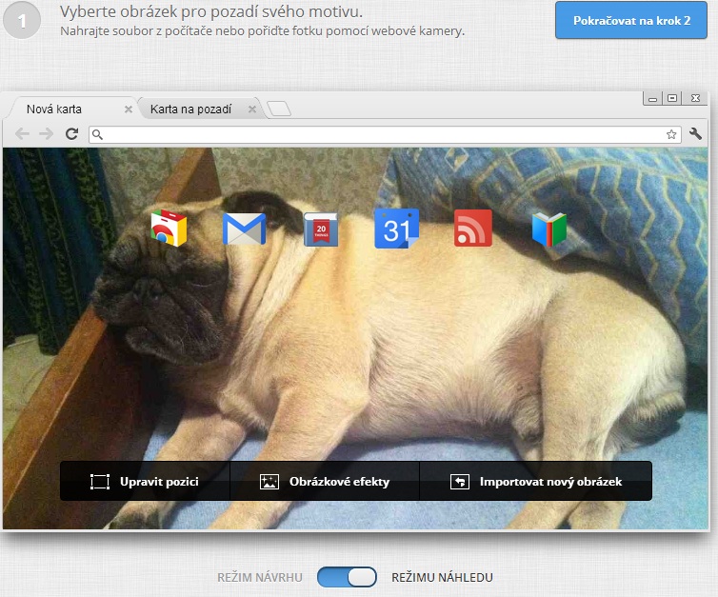The width and height of the screenshot is (718, 597).
Task: Close the mock browser window
Action: [695, 98]
